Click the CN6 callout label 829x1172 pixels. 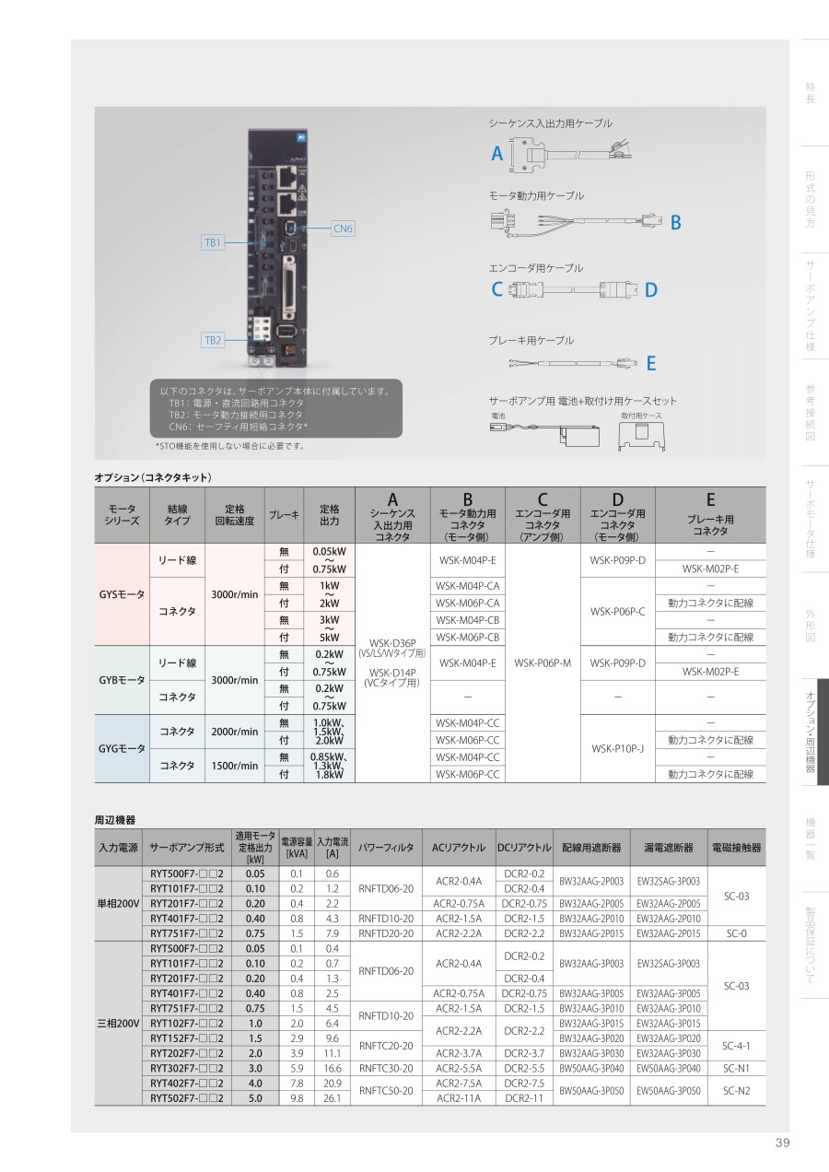(343, 229)
